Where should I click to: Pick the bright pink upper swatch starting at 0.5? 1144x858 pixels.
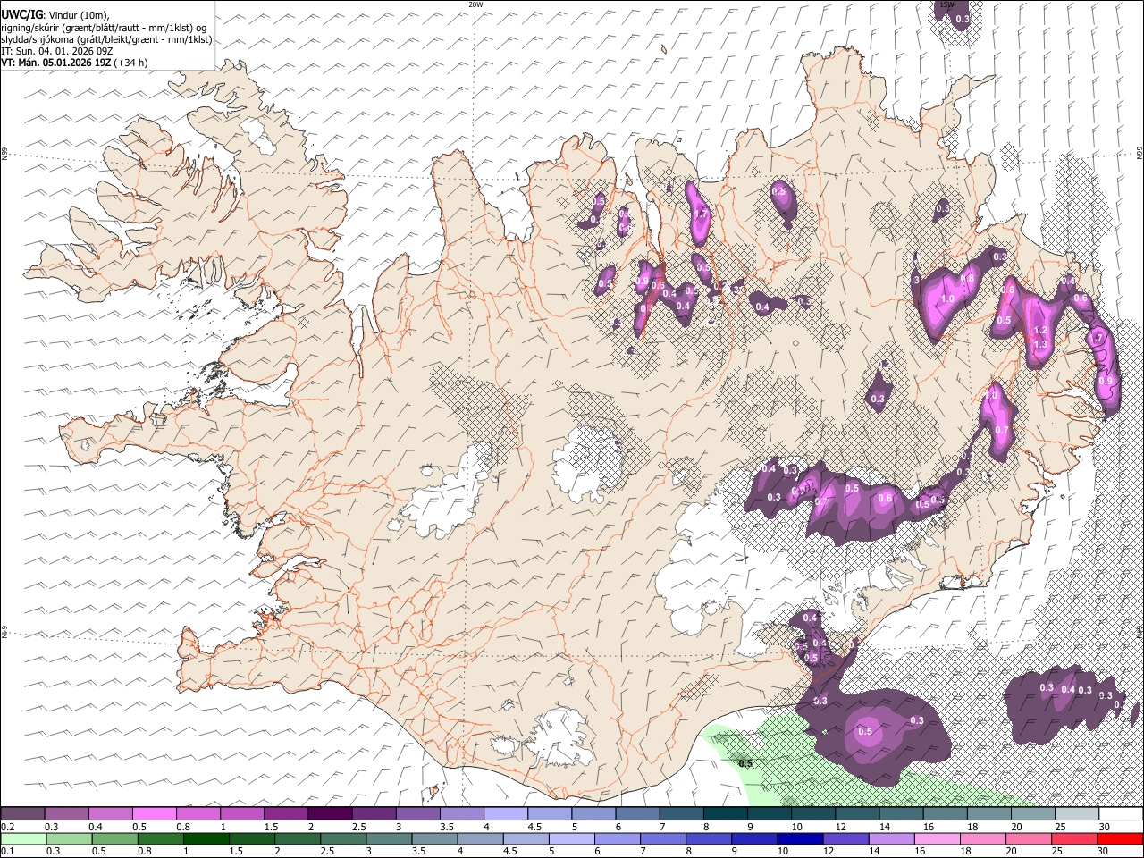(154, 813)
